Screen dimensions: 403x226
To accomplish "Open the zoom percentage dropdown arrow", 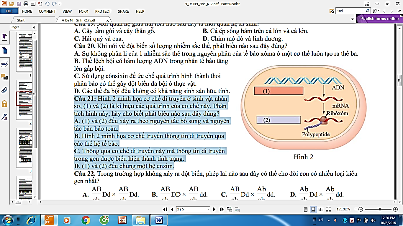I will pyautogui.click(x=356, y=209).
